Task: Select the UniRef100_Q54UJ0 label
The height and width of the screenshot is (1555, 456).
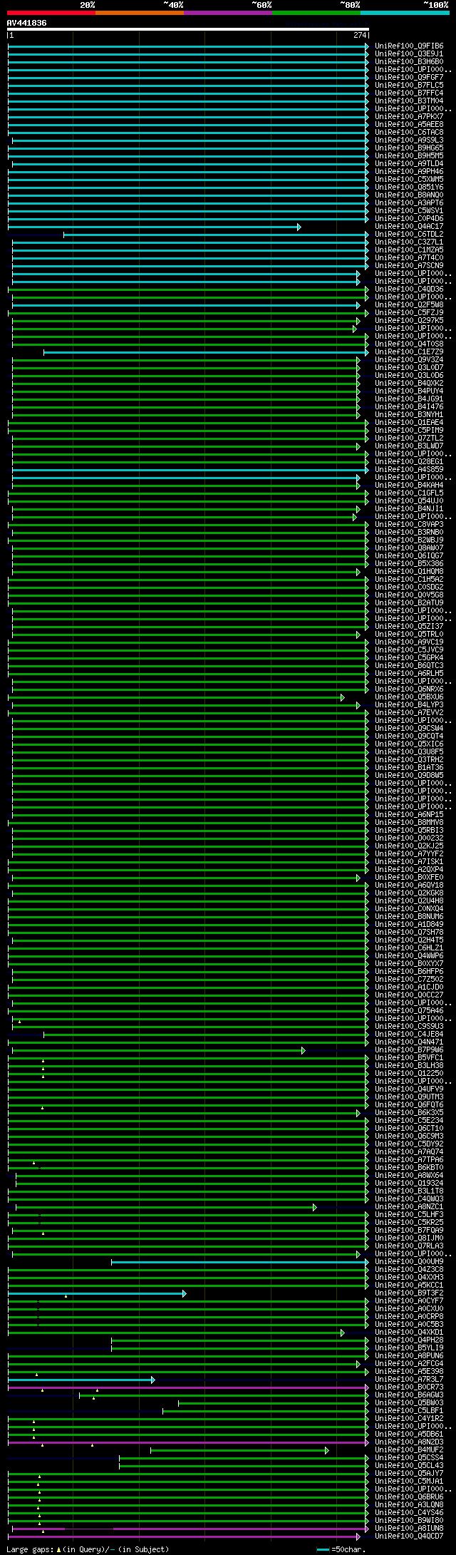Action: (x=409, y=501)
